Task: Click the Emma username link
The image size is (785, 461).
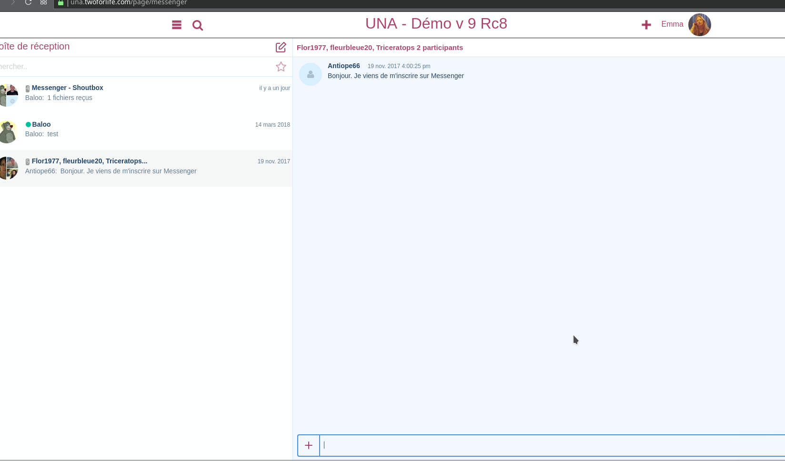Action: [672, 24]
